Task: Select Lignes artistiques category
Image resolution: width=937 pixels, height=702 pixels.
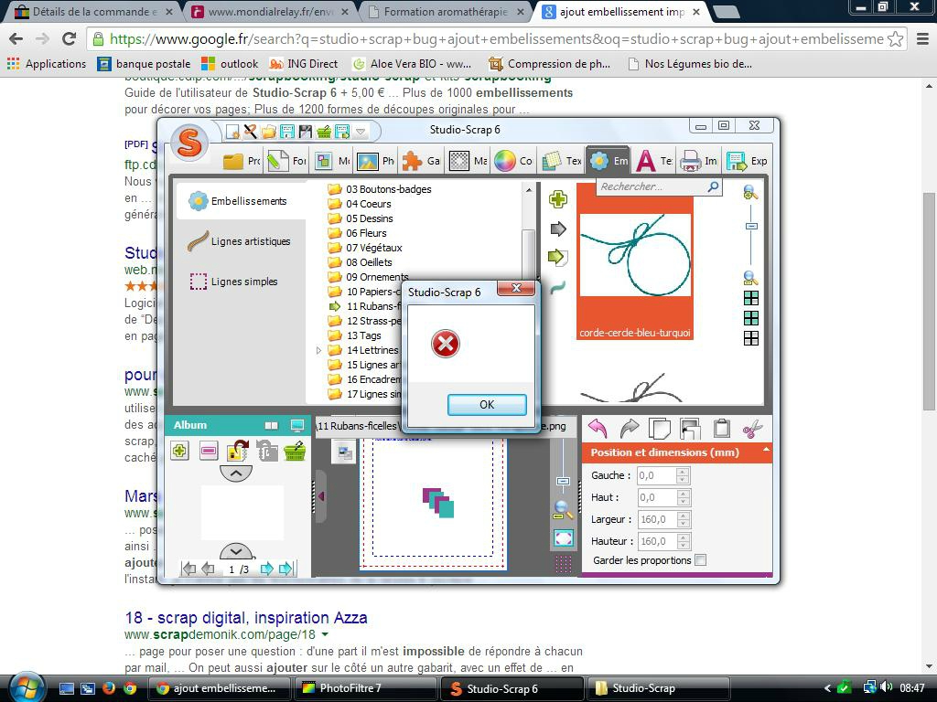Action: click(x=239, y=241)
